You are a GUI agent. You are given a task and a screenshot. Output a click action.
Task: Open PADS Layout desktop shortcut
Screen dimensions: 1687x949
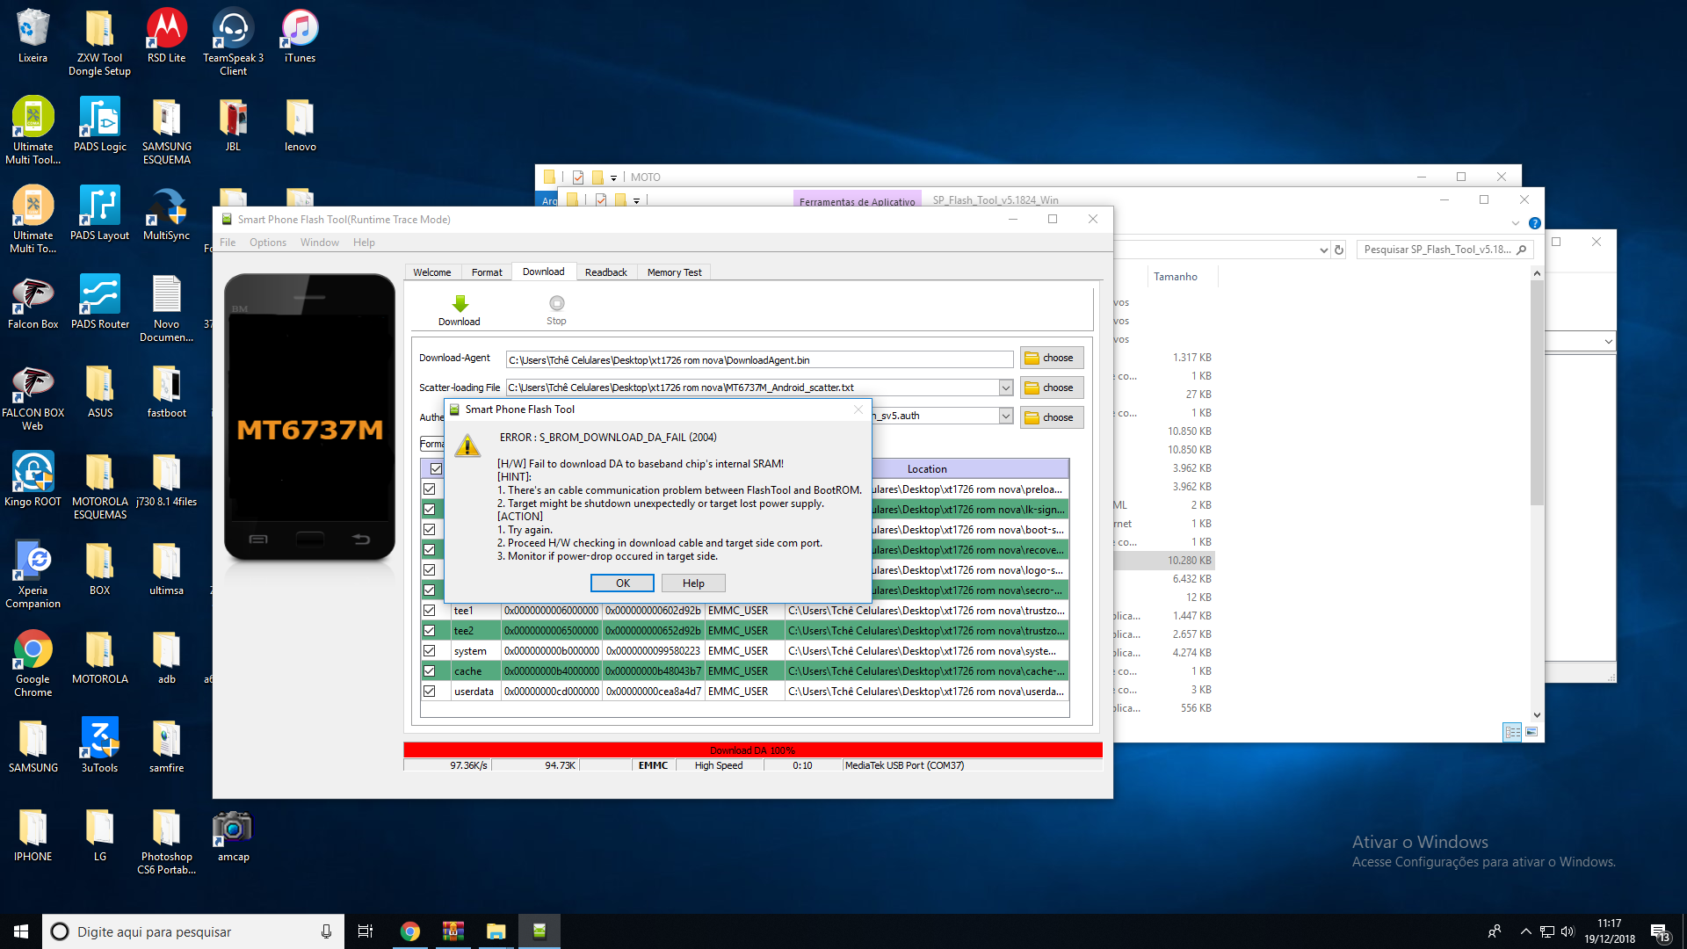(x=99, y=214)
